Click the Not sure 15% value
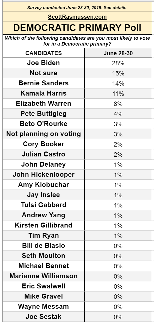 118,73
